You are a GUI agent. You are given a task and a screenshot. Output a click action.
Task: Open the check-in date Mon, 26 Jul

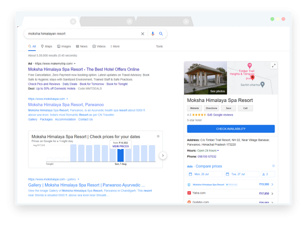pos(205,174)
